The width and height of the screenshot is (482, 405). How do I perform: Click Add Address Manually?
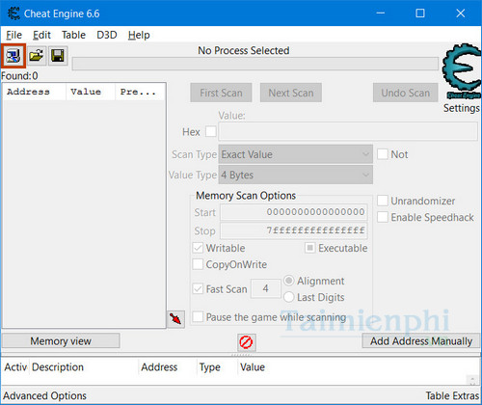(421, 340)
